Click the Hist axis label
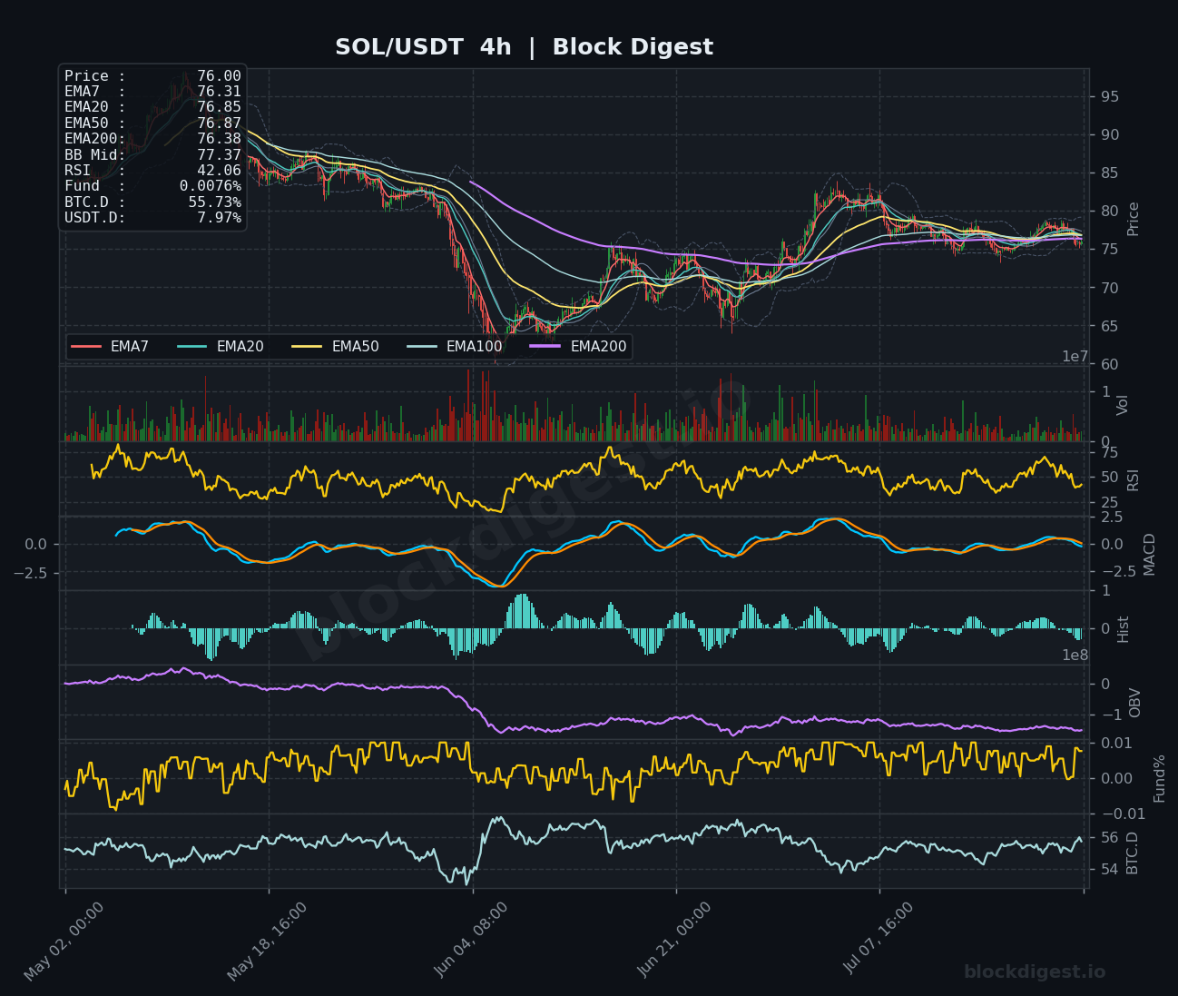This screenshot has width=1178, height=996. [x=1123, y=629]
